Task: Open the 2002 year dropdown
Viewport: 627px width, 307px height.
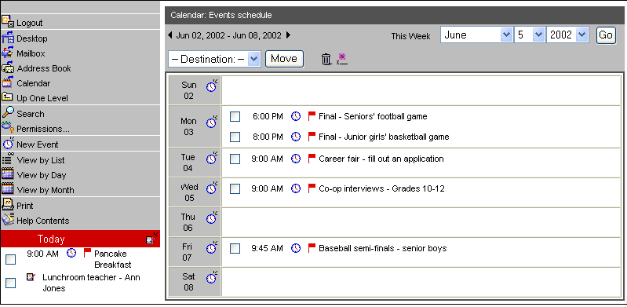Action: (567, 35)
